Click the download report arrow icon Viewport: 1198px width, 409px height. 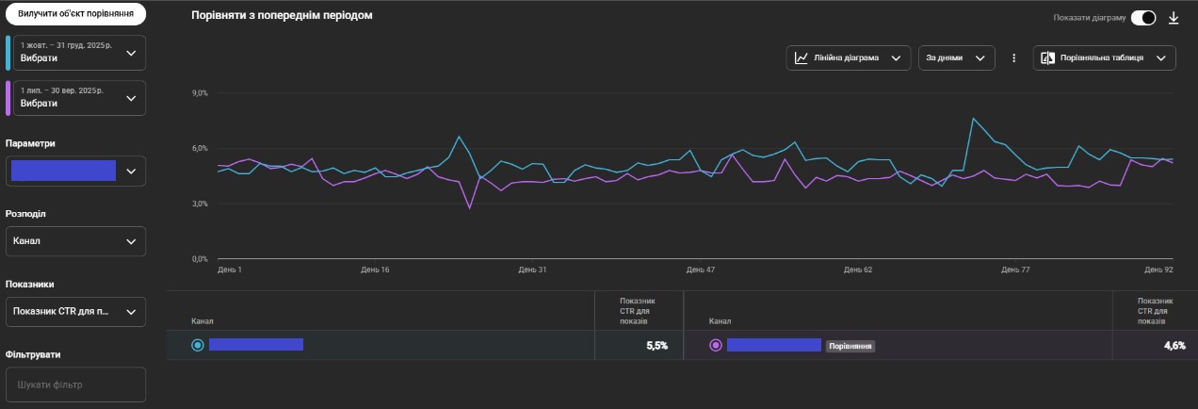pyautogui.click(x=1174, y=18)
